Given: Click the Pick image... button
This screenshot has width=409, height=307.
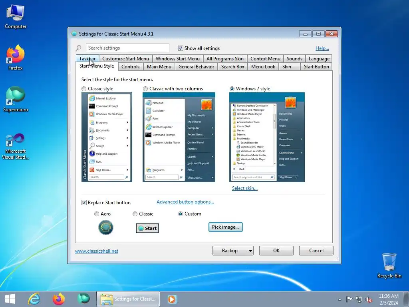Looking at the screenshot, I should coord(225,227).
